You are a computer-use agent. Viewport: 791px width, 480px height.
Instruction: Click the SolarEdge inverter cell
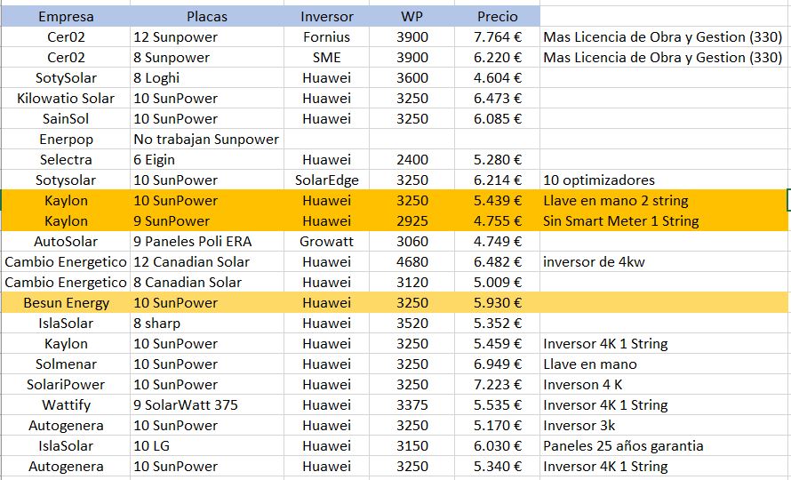[x=326, y=180]
